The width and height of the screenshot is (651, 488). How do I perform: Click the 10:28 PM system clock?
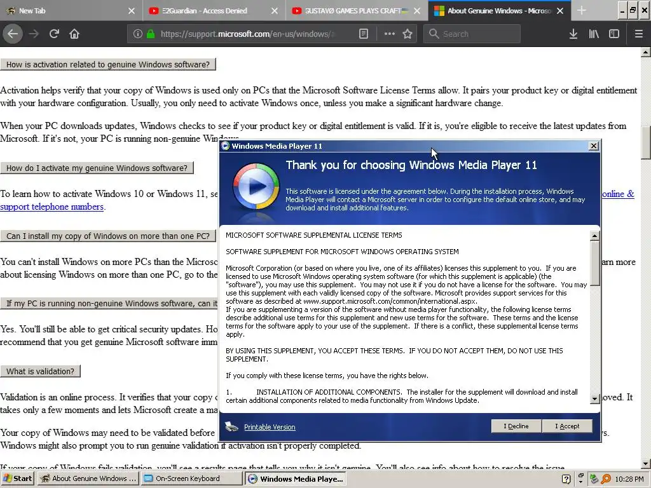[x=629, y=479]
